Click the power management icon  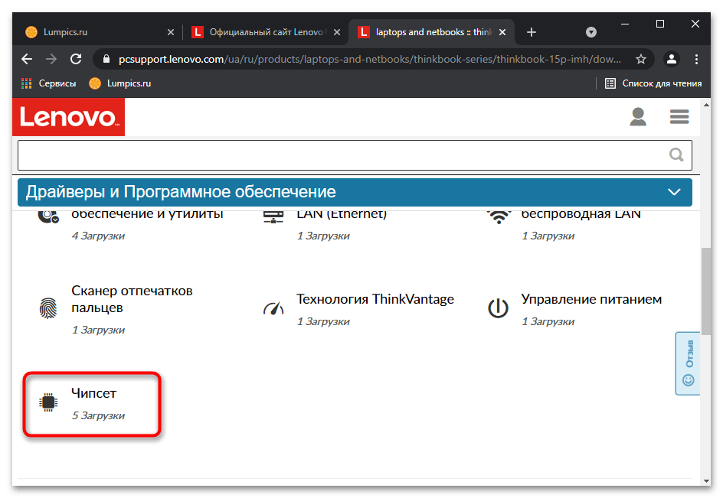pos(498,308)
